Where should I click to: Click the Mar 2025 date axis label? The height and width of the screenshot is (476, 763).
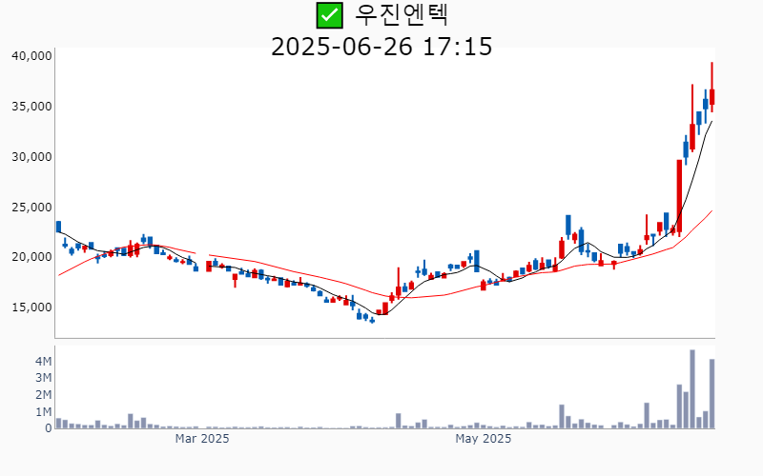[202, 439]
